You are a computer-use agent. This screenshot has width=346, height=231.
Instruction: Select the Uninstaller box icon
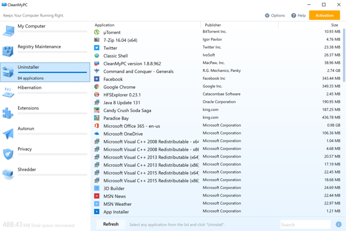tap(8, 72)
